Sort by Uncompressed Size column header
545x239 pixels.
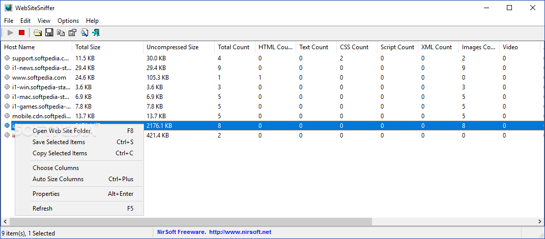click(x=179, y=47)
